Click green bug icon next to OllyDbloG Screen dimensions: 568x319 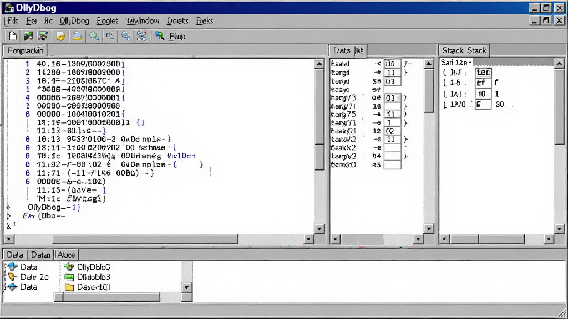(69, 267)
